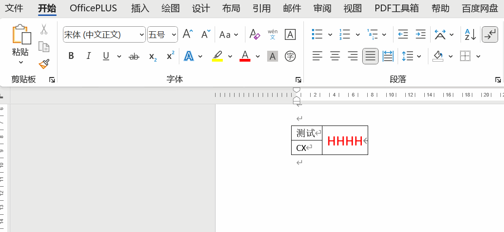This screenshot has height=232, width=504.
Task: Click the Phonetic Guide wén icon
Action: tap(273, 34)
